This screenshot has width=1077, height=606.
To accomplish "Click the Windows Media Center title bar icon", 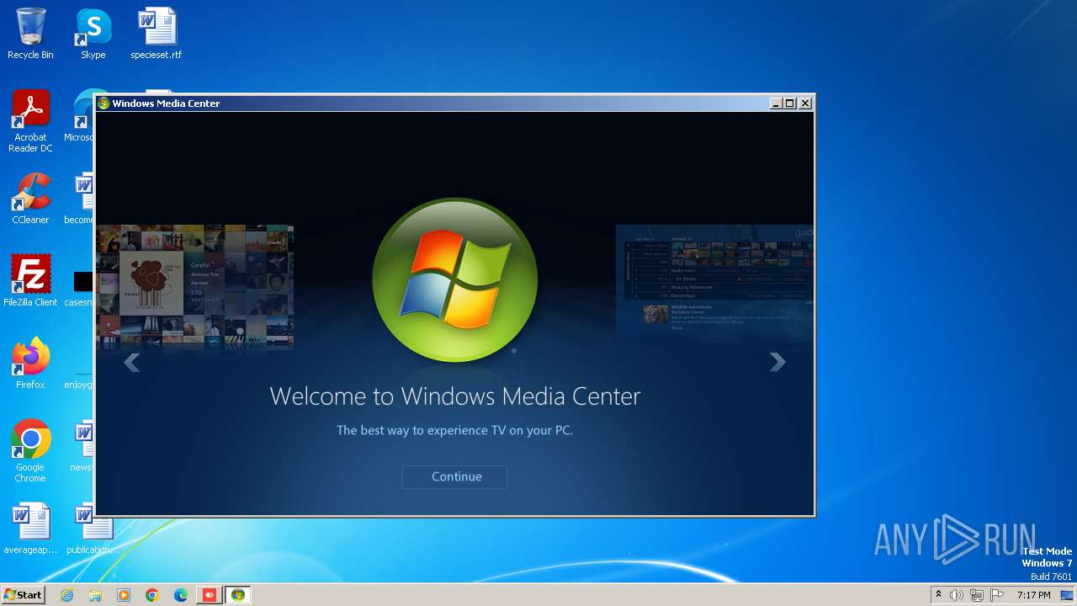I will 103,104.
